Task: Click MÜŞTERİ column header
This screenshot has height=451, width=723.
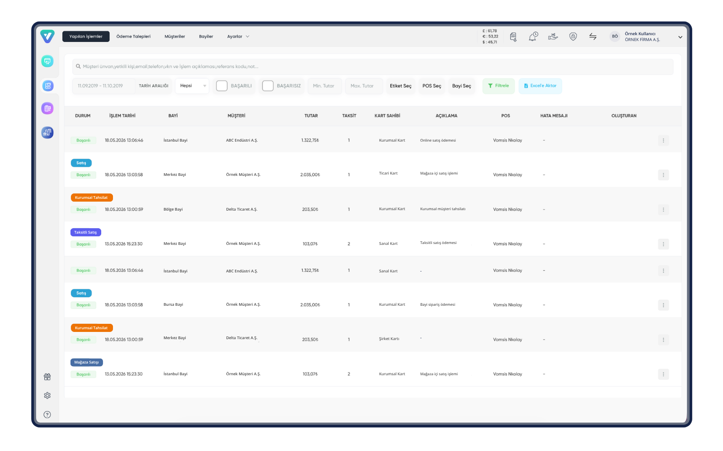Action: tap(236, 116)
